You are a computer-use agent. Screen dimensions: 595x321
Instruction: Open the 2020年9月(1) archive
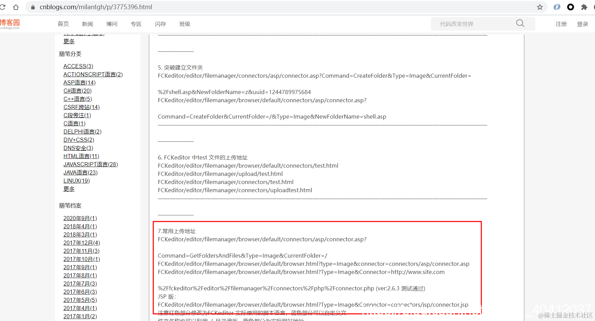(80, 218)
